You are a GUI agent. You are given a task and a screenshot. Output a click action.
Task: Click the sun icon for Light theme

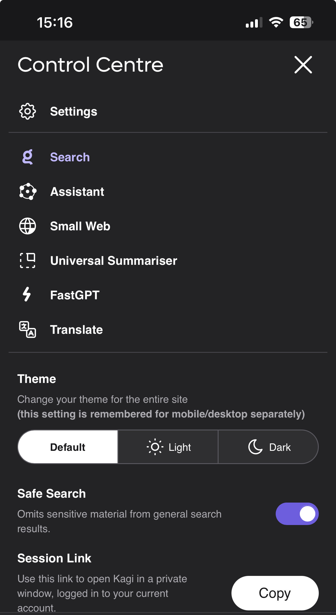pyautogui.click(x=155, y=447)
